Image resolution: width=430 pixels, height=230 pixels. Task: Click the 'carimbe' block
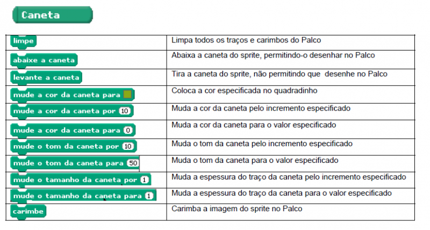point(28,212)
